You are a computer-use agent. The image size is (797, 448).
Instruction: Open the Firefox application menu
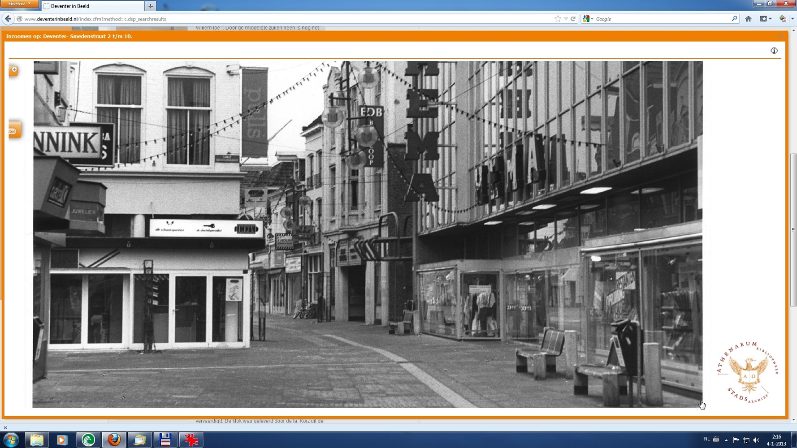point(19,4)
